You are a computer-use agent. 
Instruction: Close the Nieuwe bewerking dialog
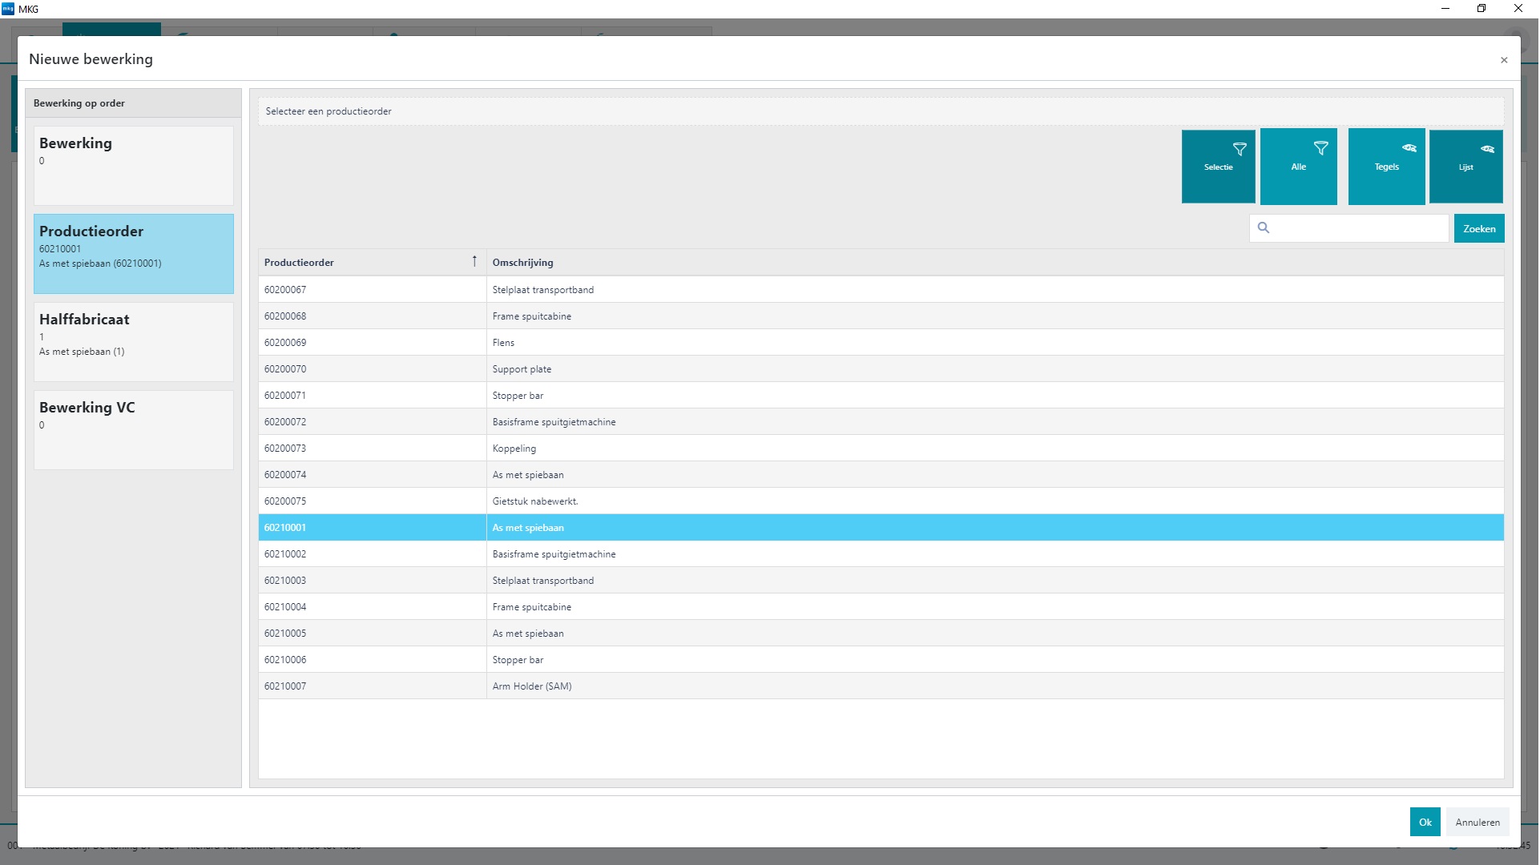click(x=1504, y=60)
